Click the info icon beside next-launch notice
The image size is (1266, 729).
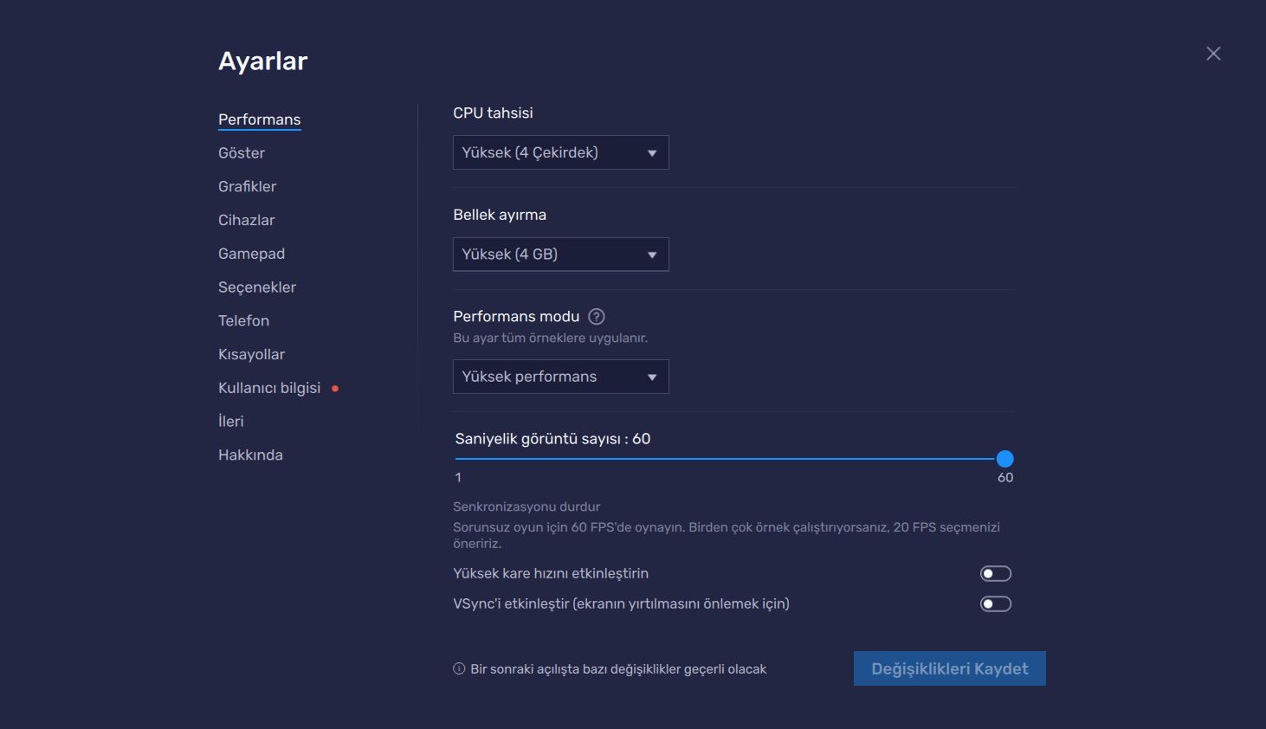tap(459, 669)
